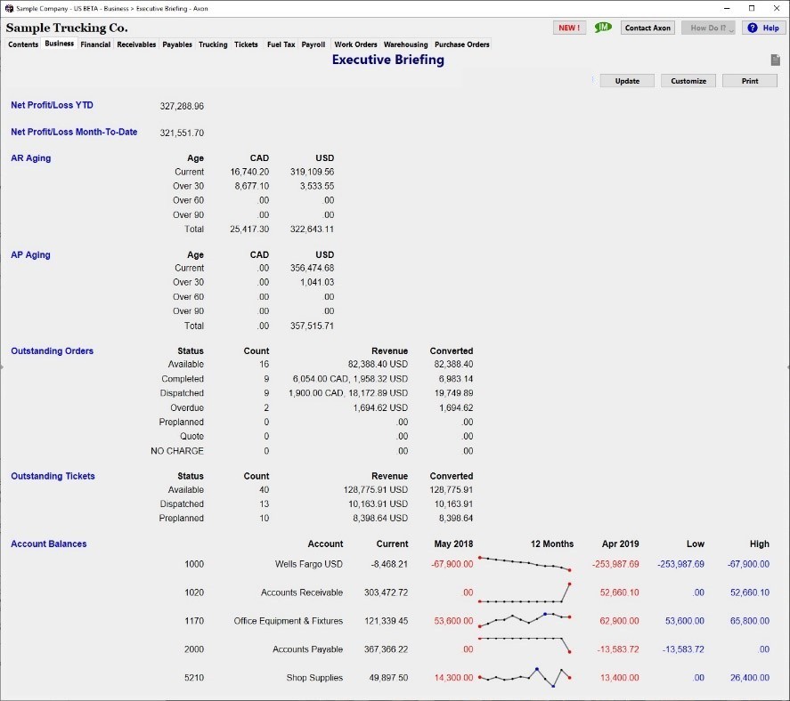
Task: Click the green IM chat bubble icon
Action: click(603, 28)
